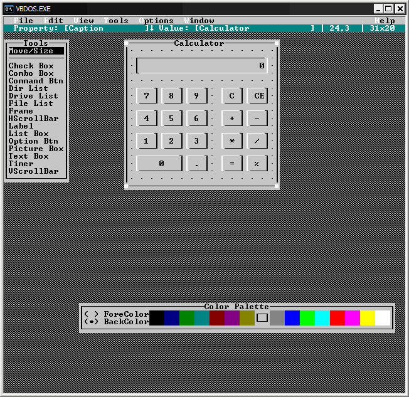409x397 pixels.
Task: Click the equals button on calculator
Action: point(231,163)
